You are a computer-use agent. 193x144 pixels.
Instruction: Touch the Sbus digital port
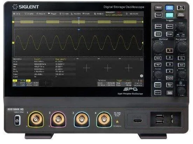pos(137,121)
